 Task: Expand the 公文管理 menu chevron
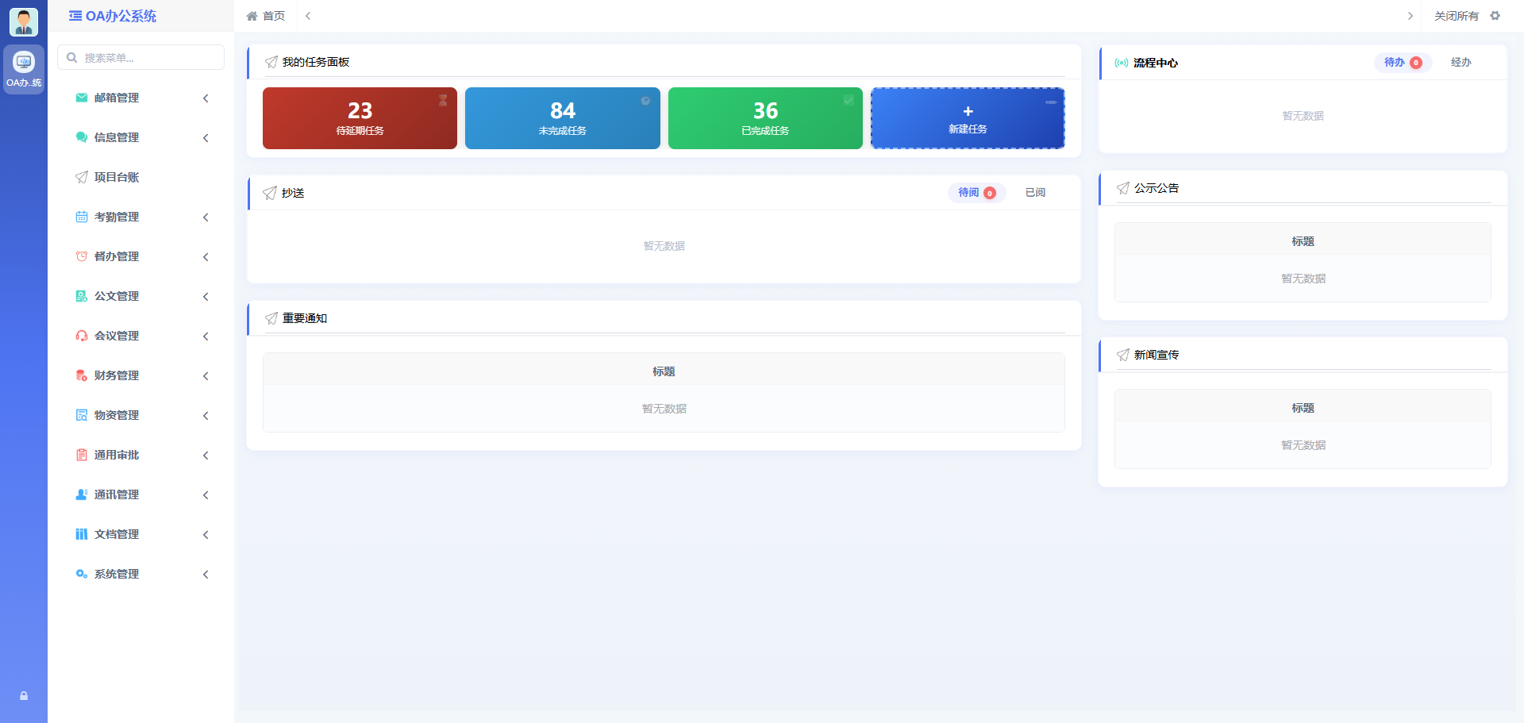(206, 297)
